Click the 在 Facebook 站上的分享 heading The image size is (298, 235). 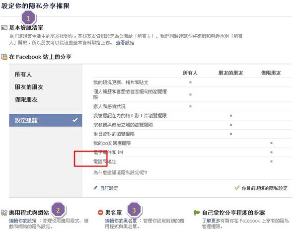[40, 57]
